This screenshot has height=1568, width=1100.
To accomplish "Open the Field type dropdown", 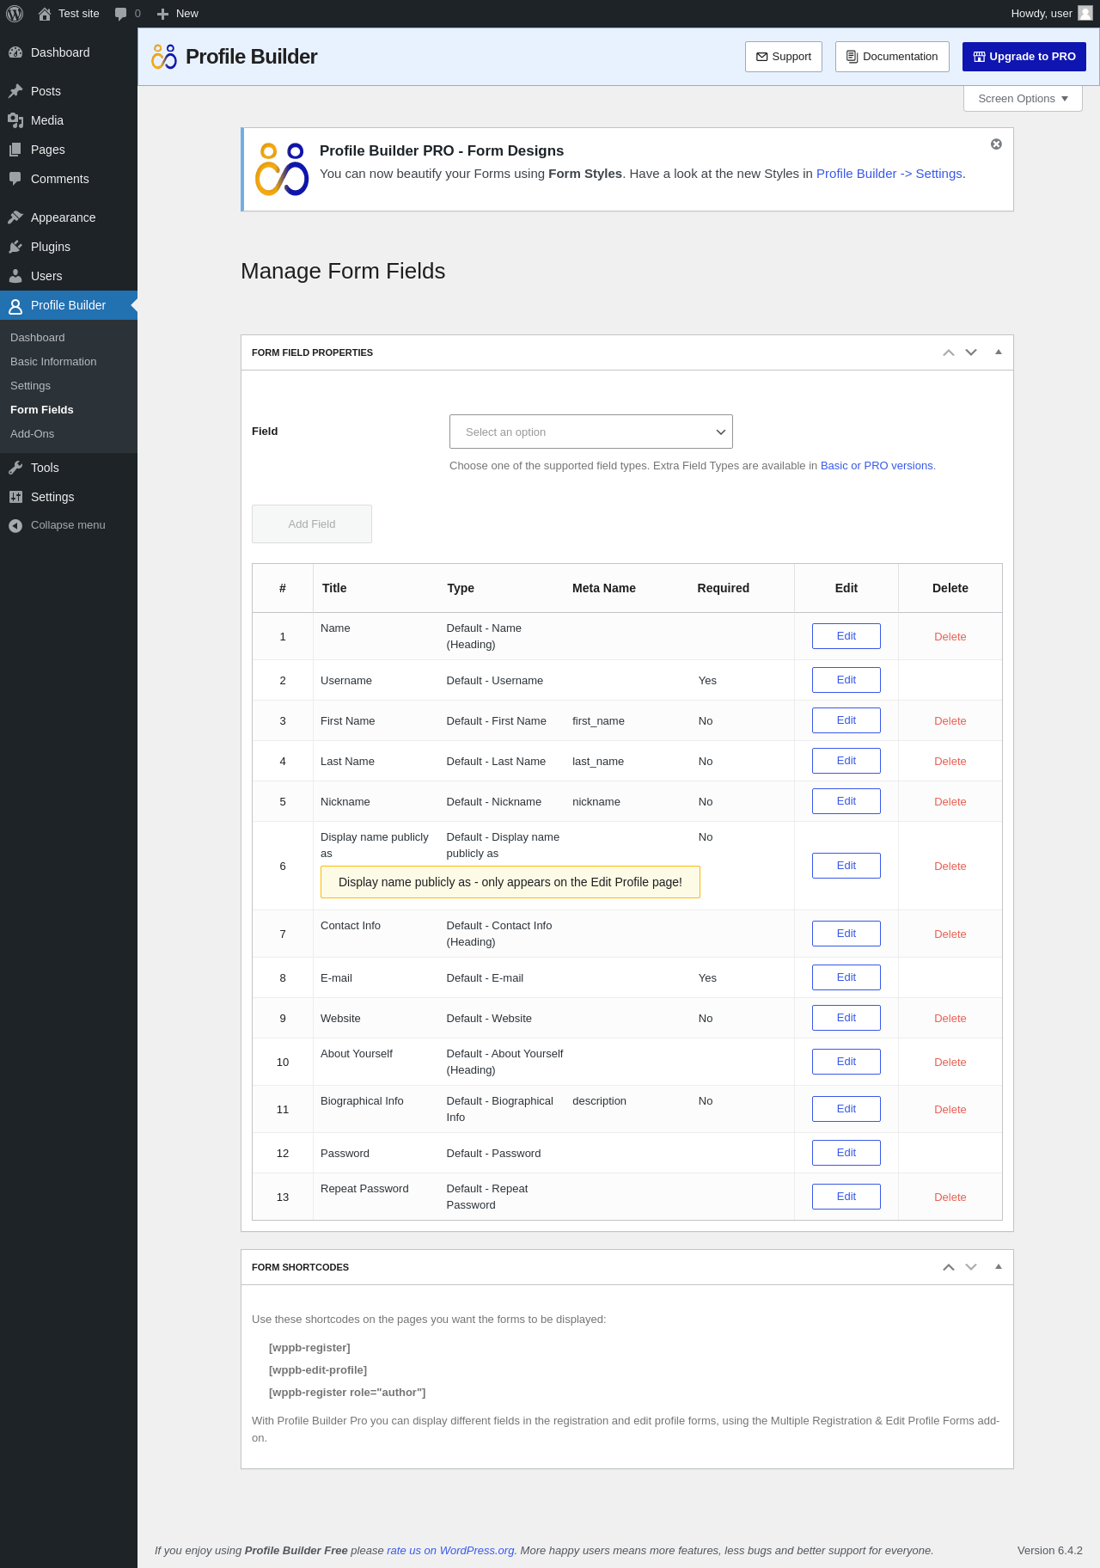I will coord(590,432).
